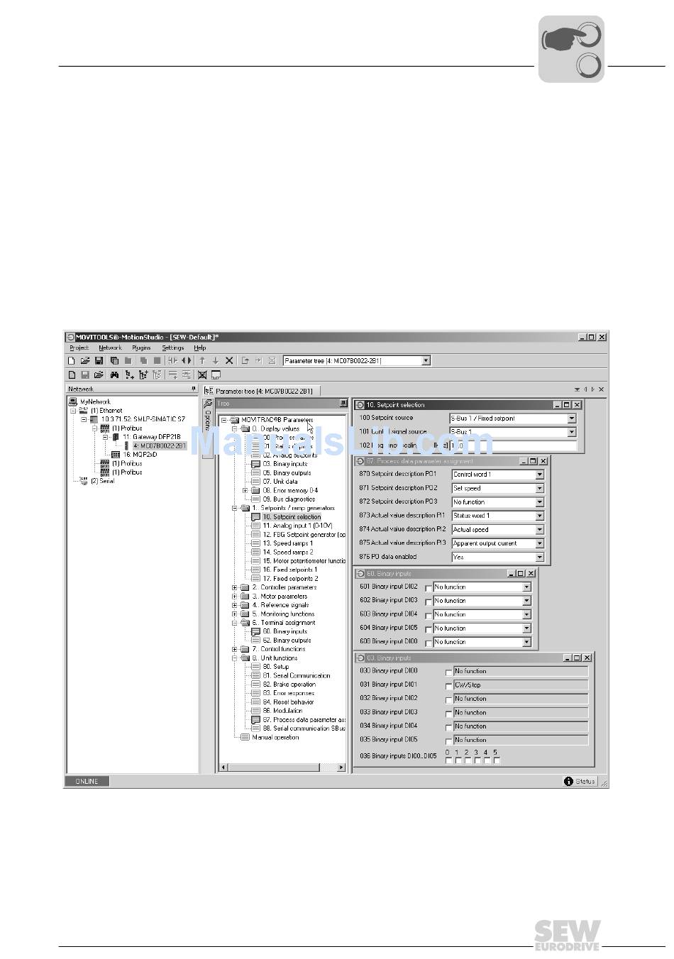The width and height of the screenshot is (674, 959).
Task: Click the Save floppy icon in top toolbar
Action: (99, 361)
